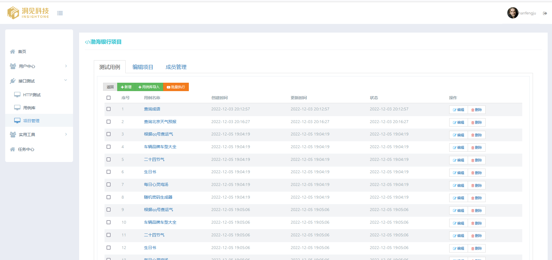
Task: Check the box for row 每日心灵鸡汤 number 7
Action: (x=109, y=184)
